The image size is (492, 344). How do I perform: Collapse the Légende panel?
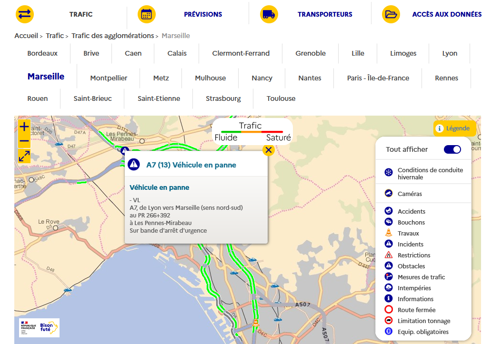tap(454, 128)
